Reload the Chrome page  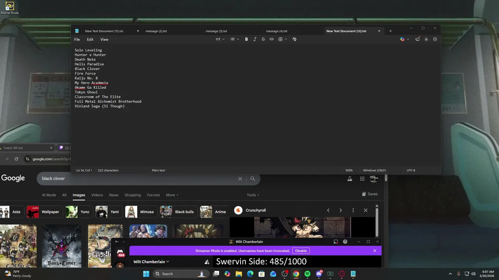pos(16,159)
